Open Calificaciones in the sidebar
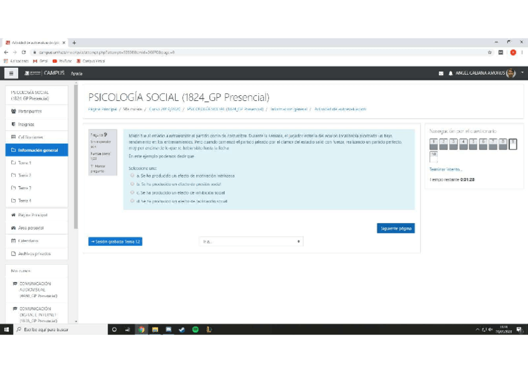The height and width of the screenshot is (373, 528). pyautogui.click(x=37, y=137)
